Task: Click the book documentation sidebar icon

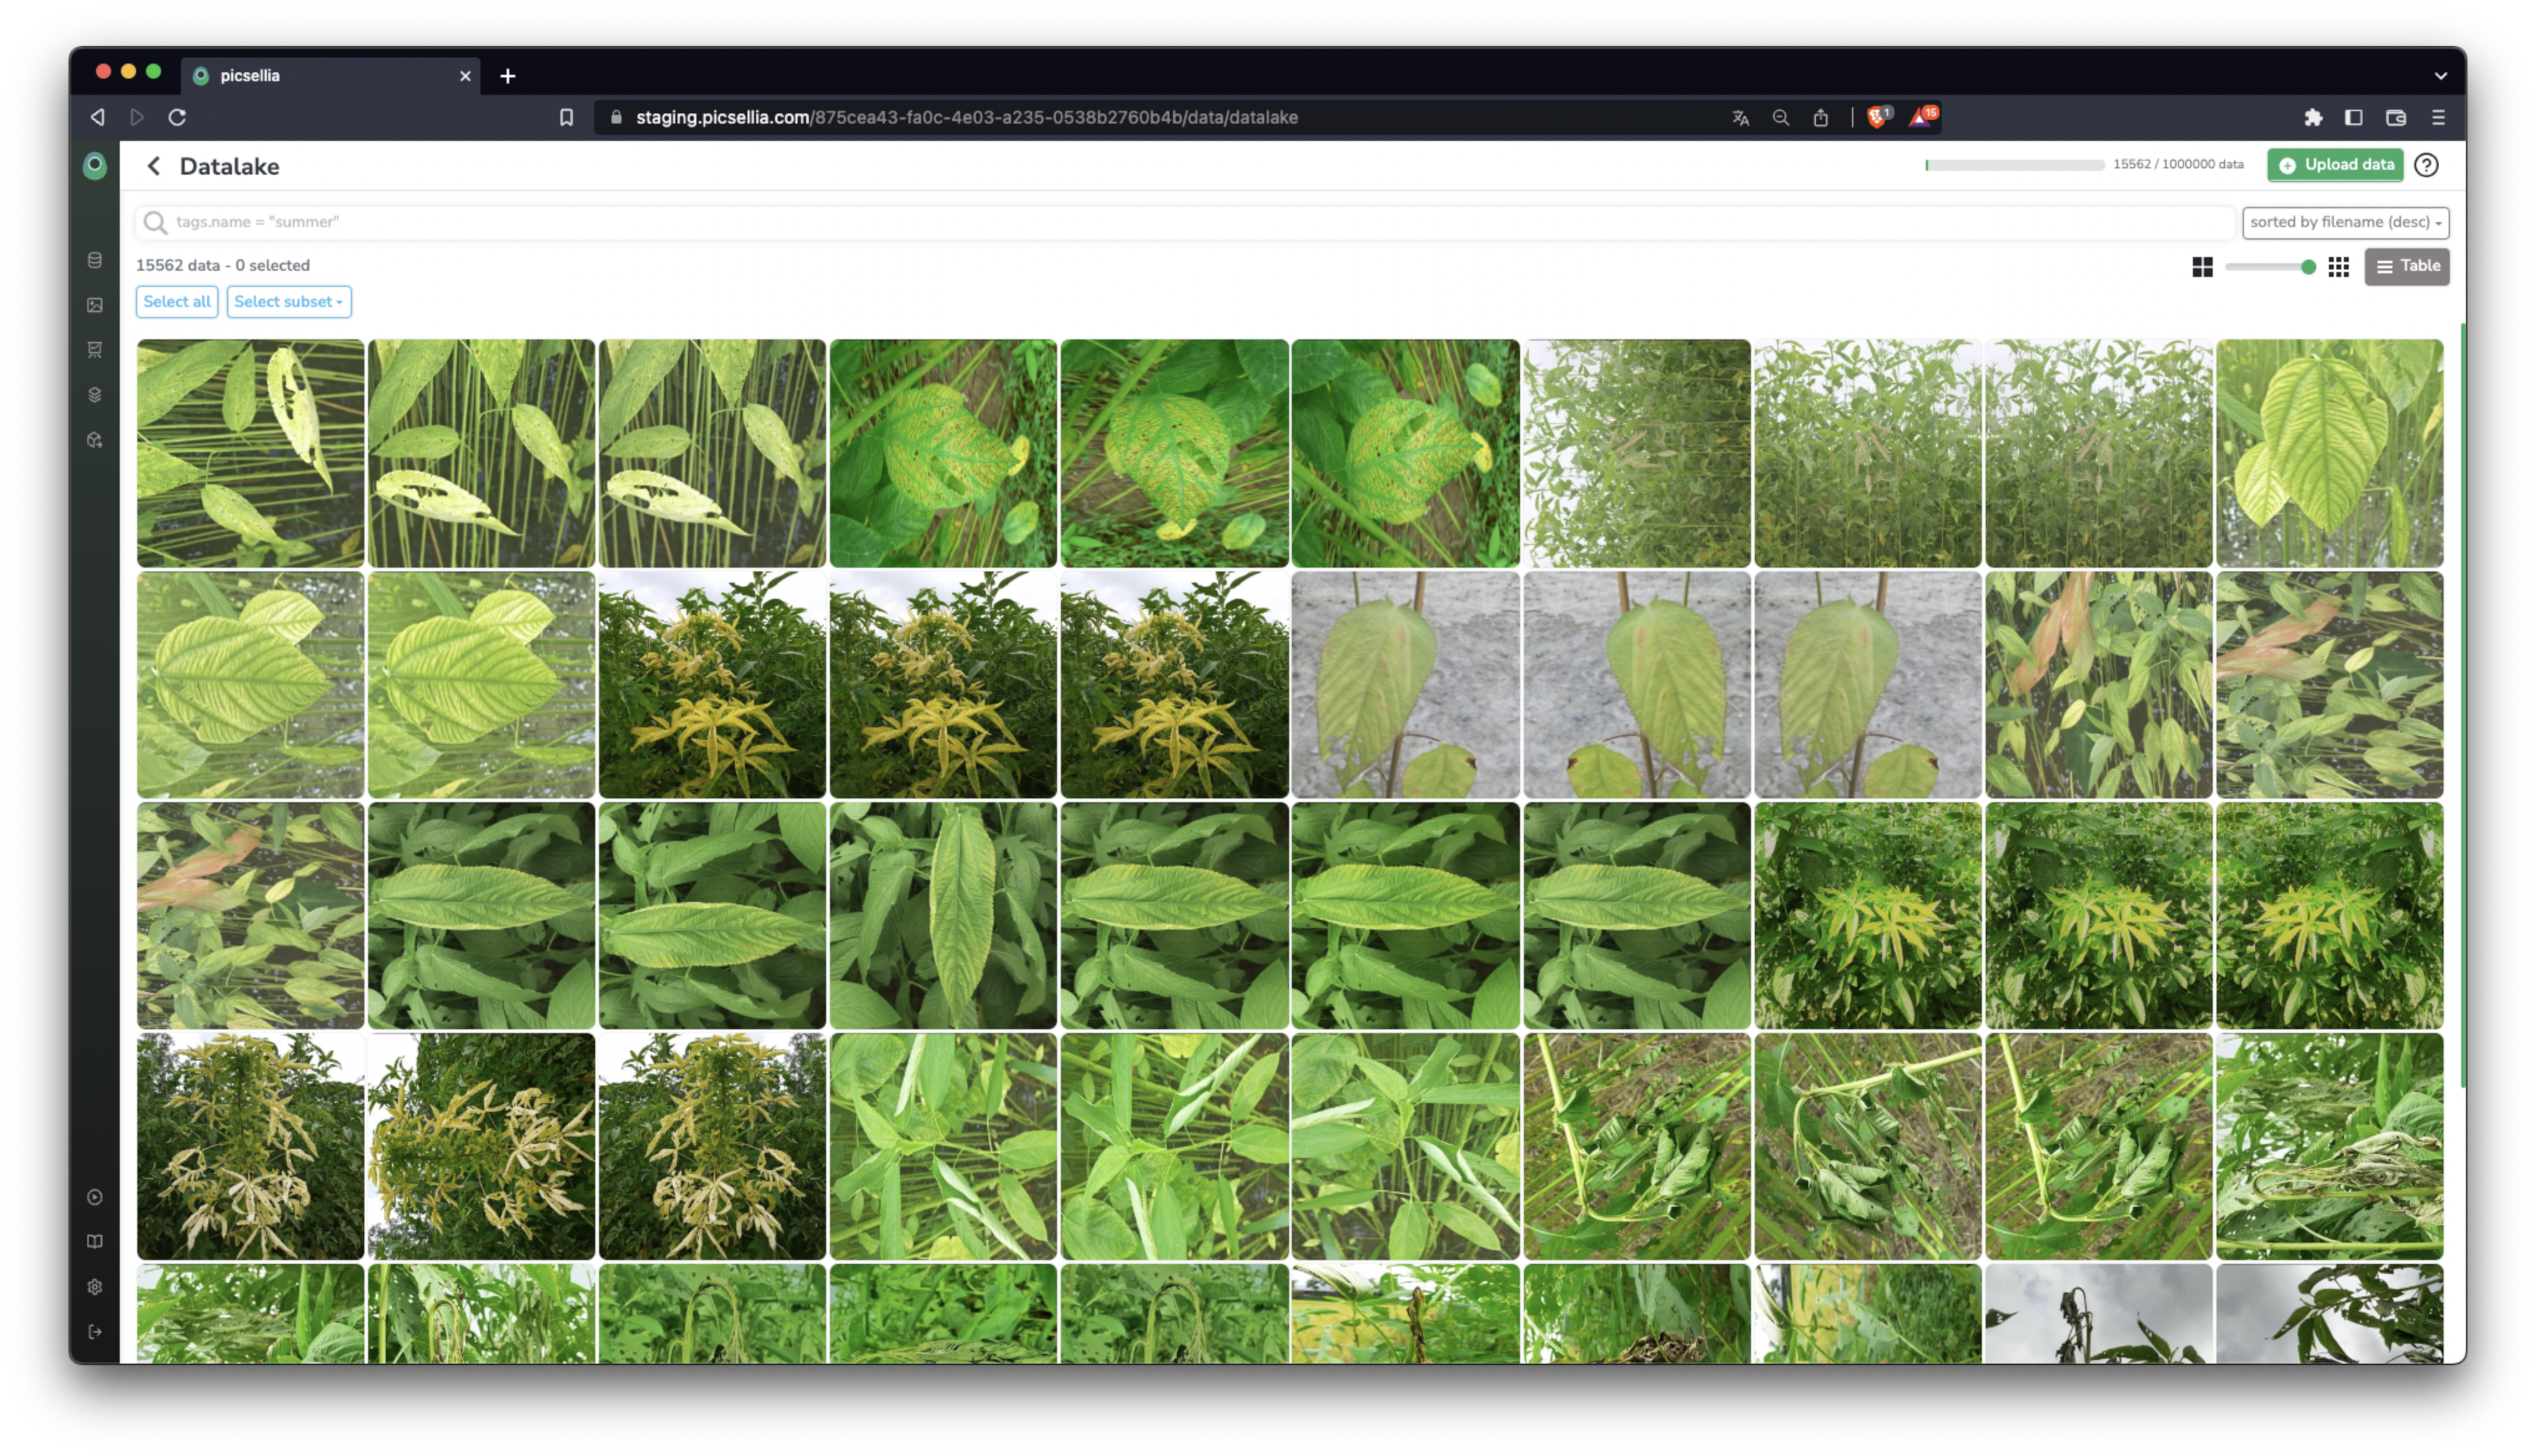Action: [95, 1242]
